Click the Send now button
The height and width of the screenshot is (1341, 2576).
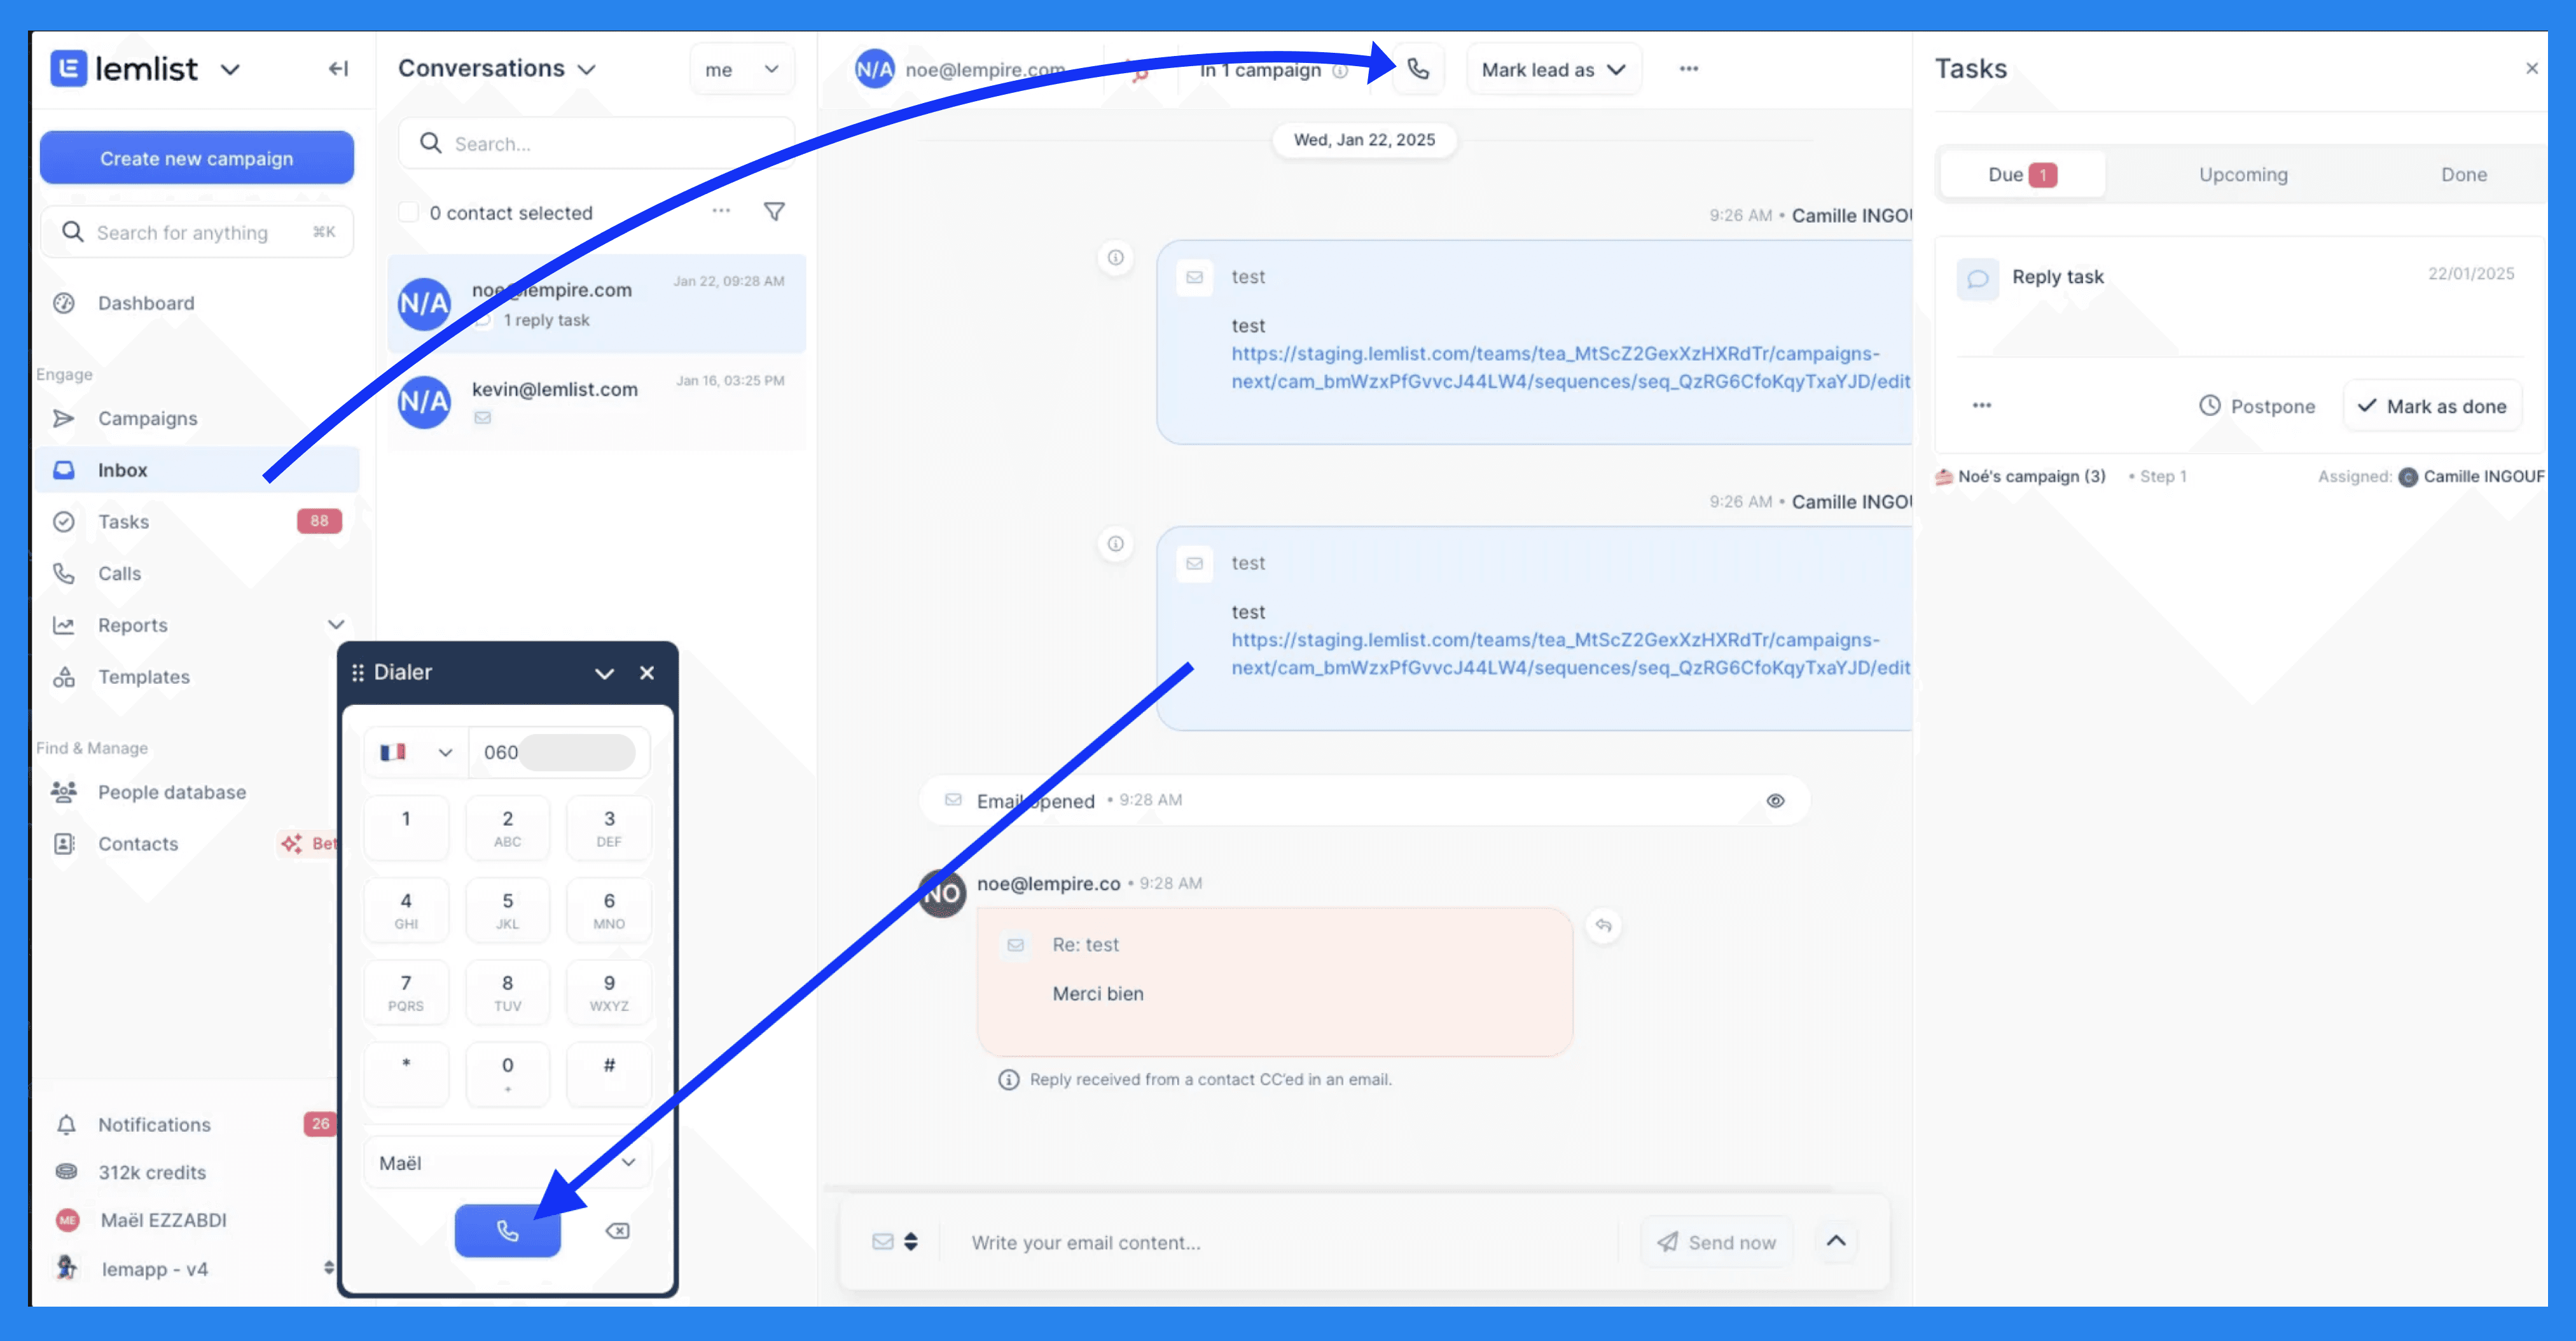1716,1242
